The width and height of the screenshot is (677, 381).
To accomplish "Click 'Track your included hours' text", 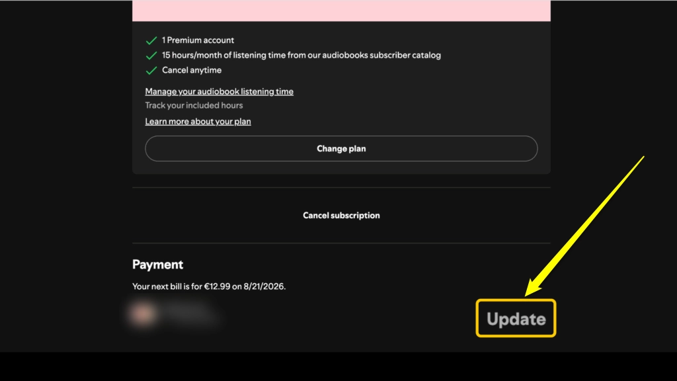I will 194,105.
